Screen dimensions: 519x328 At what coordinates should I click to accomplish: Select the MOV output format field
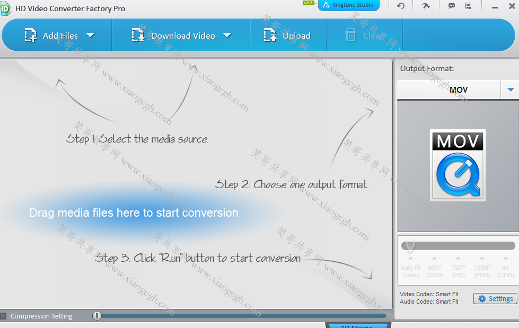(449, 90)
